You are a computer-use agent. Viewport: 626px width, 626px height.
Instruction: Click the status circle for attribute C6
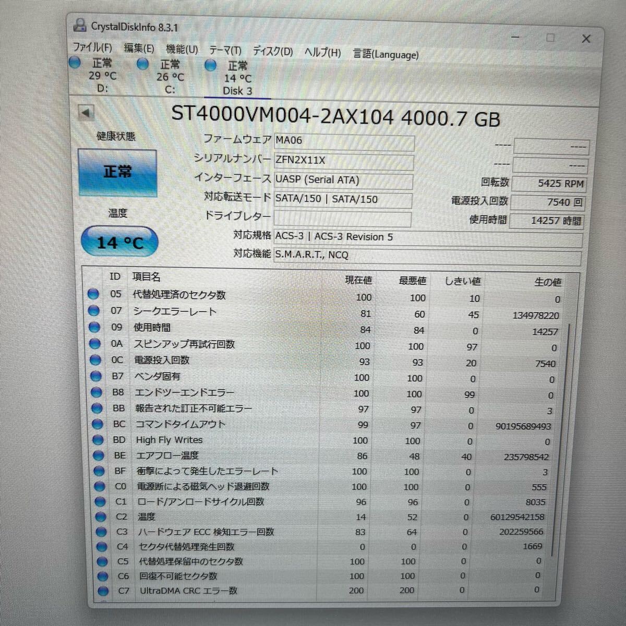pos(103,576)
